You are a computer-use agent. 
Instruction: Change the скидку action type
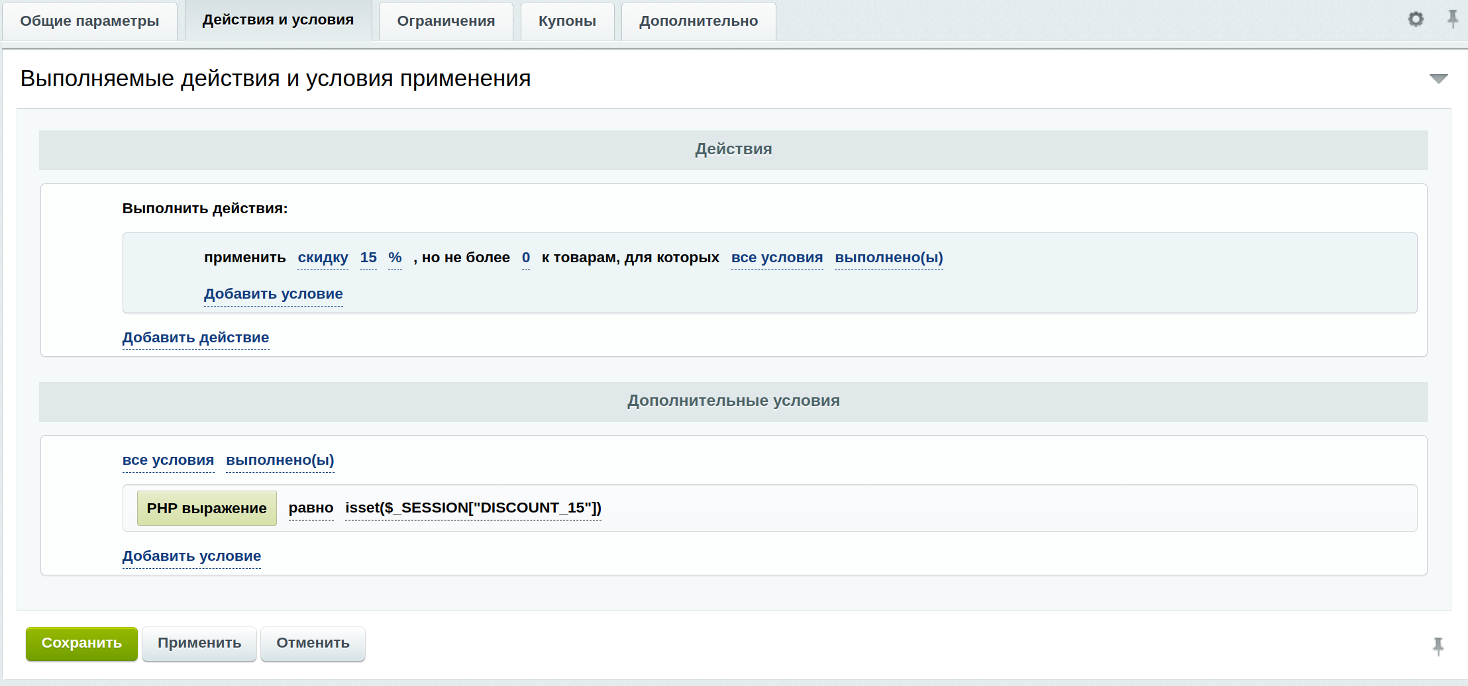click(323, 258)
